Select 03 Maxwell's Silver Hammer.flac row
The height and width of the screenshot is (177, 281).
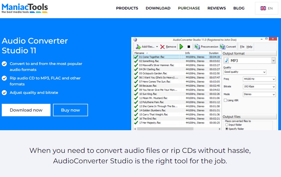pos(177,65)
